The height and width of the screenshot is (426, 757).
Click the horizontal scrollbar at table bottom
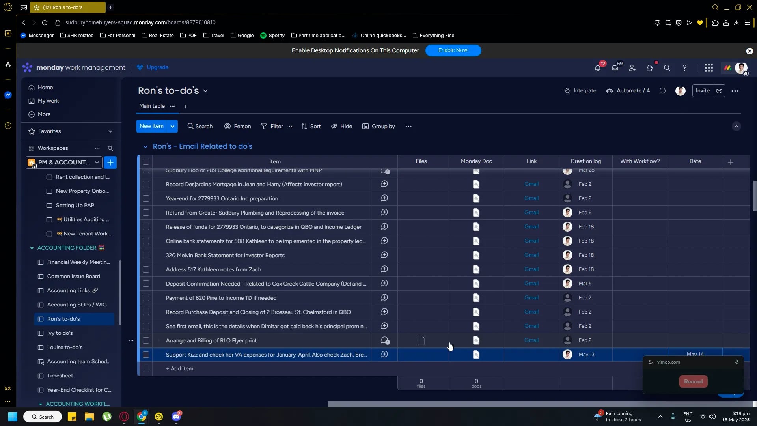point(539,404)
